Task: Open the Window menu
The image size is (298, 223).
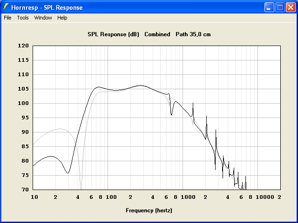Action: click(x=43, y=18)
